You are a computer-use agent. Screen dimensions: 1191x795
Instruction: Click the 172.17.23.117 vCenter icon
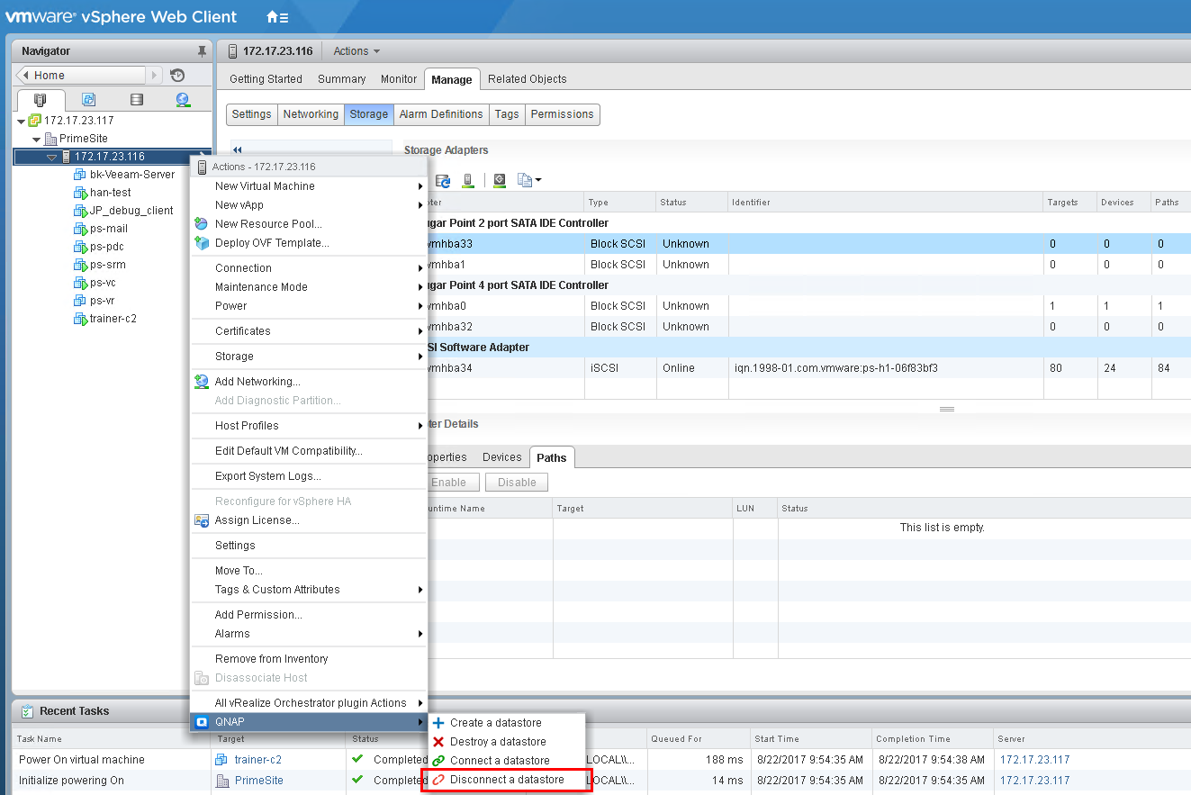34,120
